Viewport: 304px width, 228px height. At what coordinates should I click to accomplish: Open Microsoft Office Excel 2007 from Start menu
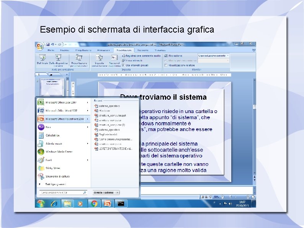(63, 102)
